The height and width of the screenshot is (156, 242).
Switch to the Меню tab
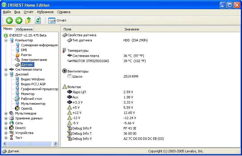click(8, 29)
